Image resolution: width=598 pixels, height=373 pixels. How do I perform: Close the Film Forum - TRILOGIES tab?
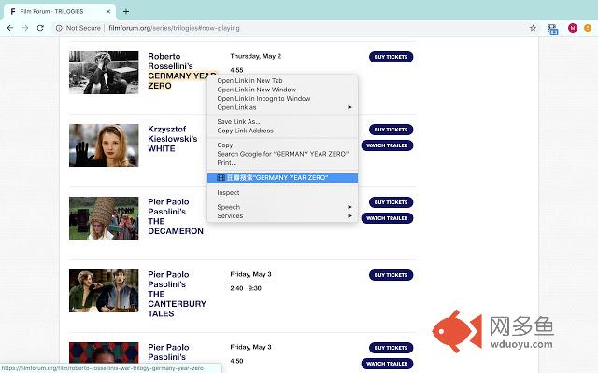[x=108, y=11]
